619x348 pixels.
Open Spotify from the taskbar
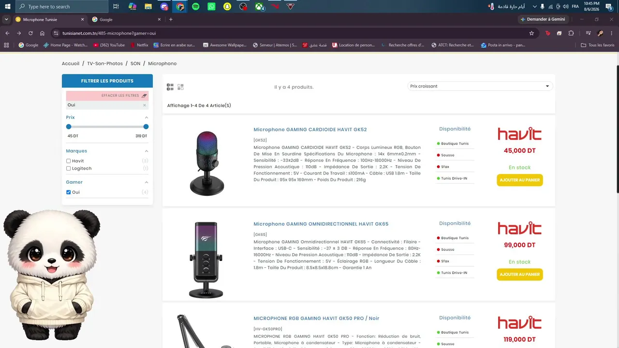point(195,7)
